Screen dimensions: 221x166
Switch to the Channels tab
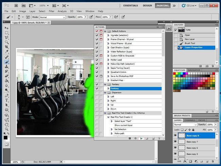[x=190, y=120]
